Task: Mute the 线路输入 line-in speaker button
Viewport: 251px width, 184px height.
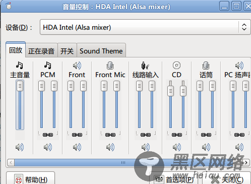Action: [146, 147]
